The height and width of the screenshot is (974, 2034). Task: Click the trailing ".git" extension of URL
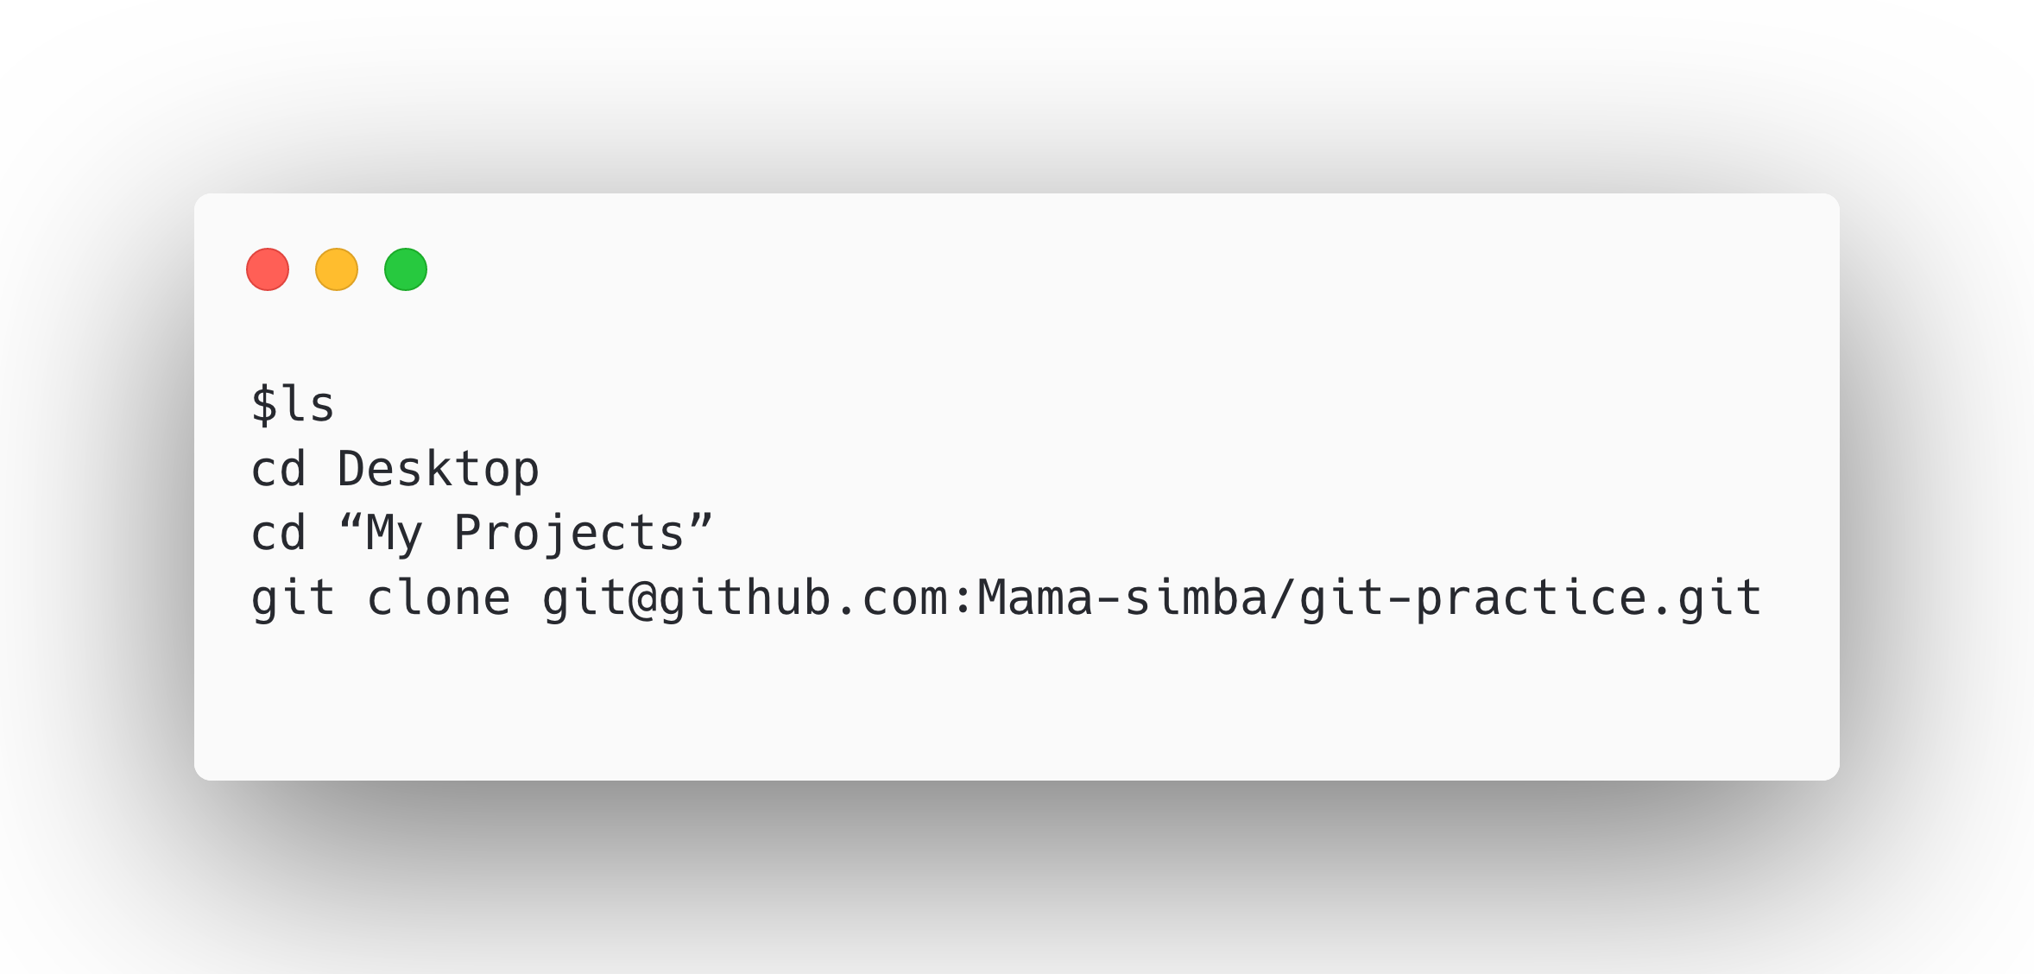(1705, 598)
